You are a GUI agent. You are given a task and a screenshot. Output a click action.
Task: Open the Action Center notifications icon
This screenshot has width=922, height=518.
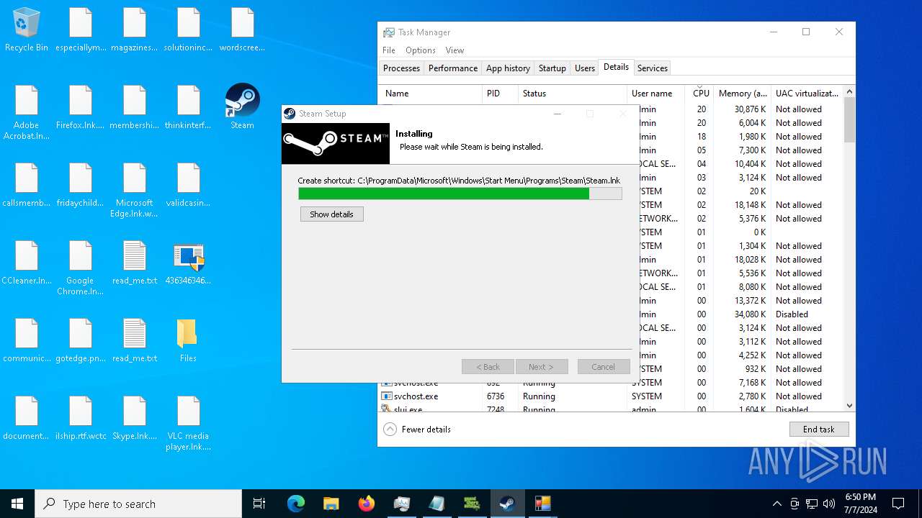click(898, 504)
